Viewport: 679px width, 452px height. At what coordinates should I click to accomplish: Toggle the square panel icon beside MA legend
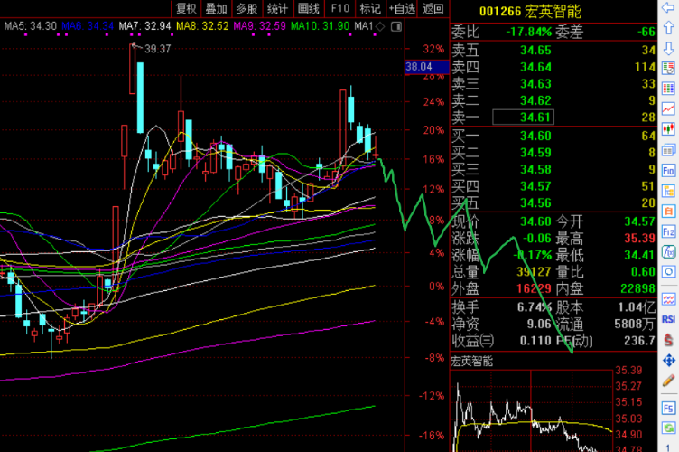(x=395, y=27)
